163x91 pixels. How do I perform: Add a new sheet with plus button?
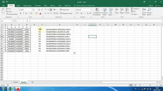pos(32,82)
